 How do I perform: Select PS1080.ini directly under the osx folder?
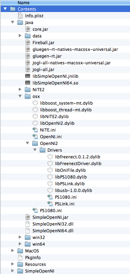(51, 210)
